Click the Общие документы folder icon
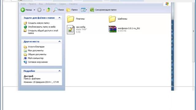Image resolution: width=196 pixels, height=110 pixels. tap(25, 54)
